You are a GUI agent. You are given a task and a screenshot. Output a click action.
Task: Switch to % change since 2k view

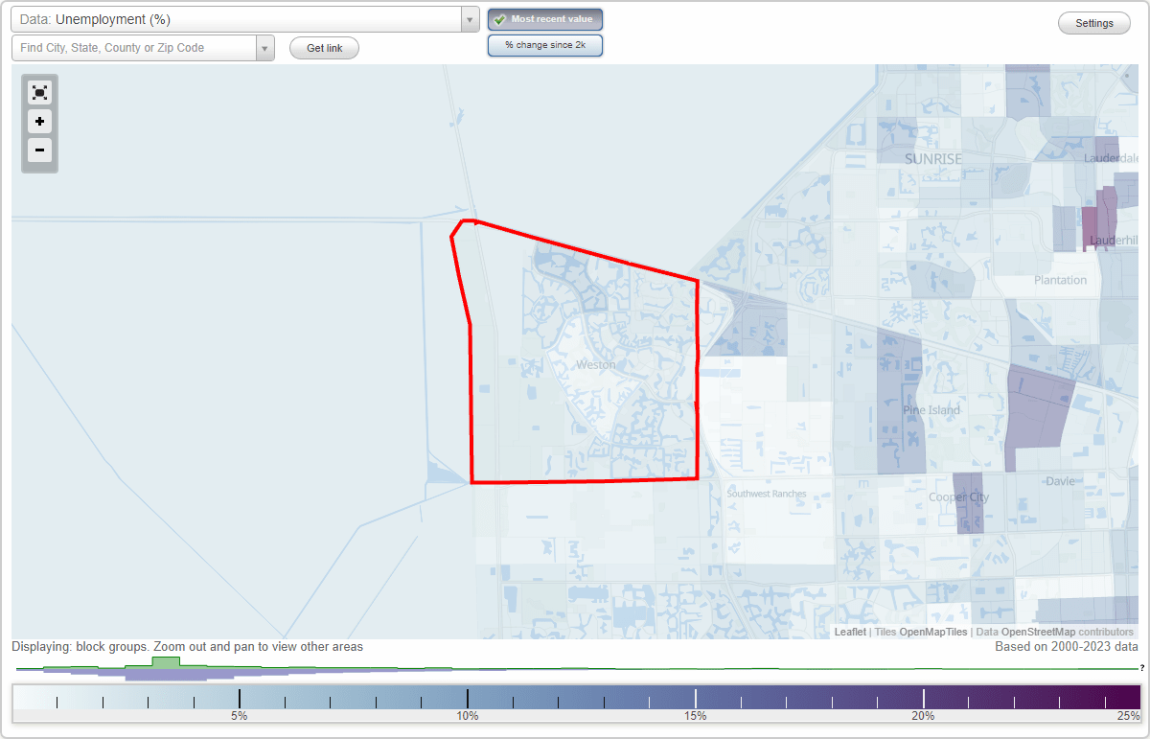[544, 44]
